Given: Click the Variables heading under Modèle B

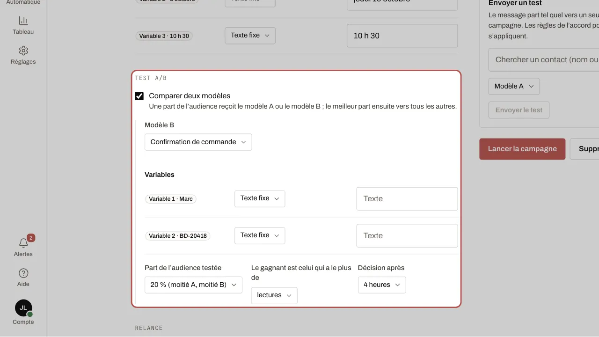Looking at the screenshot, I should tap(160, 175).
